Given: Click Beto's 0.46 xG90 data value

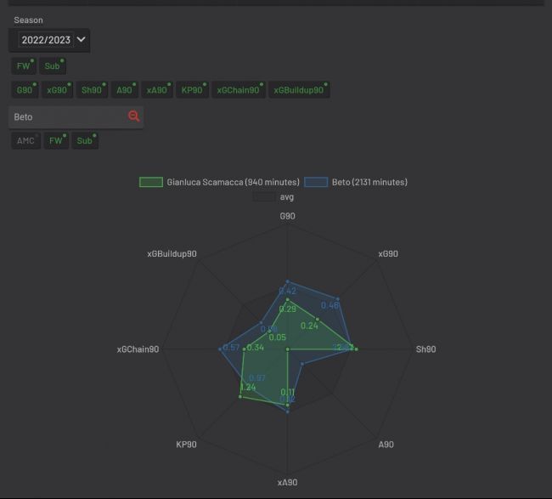Looking at the screenshot, I should click(330, 305).
